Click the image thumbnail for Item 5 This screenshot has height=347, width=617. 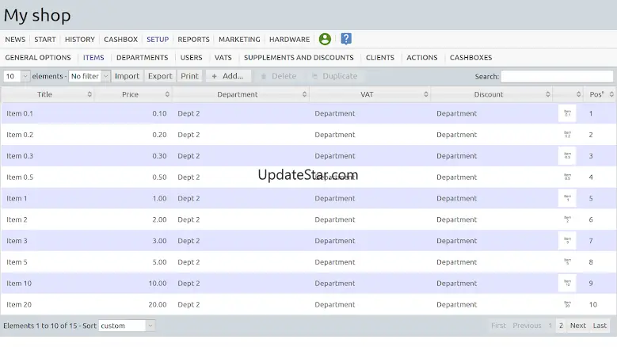click(x=567, y=262)
